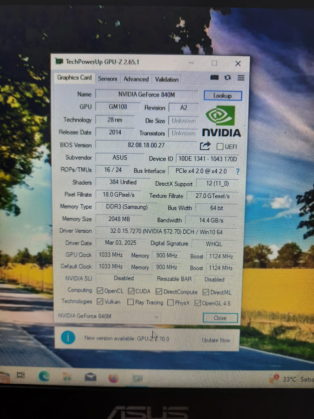Image resolution: width=314 pixels, height=419 pixels.
Task: Click the DirectX Support 12 (11_0) value
Action: (217, 184)
